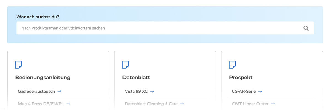Open the Vista 99 XC datasheet link
This screenshot has width=331, height=110.
click(x=136, y=91)
